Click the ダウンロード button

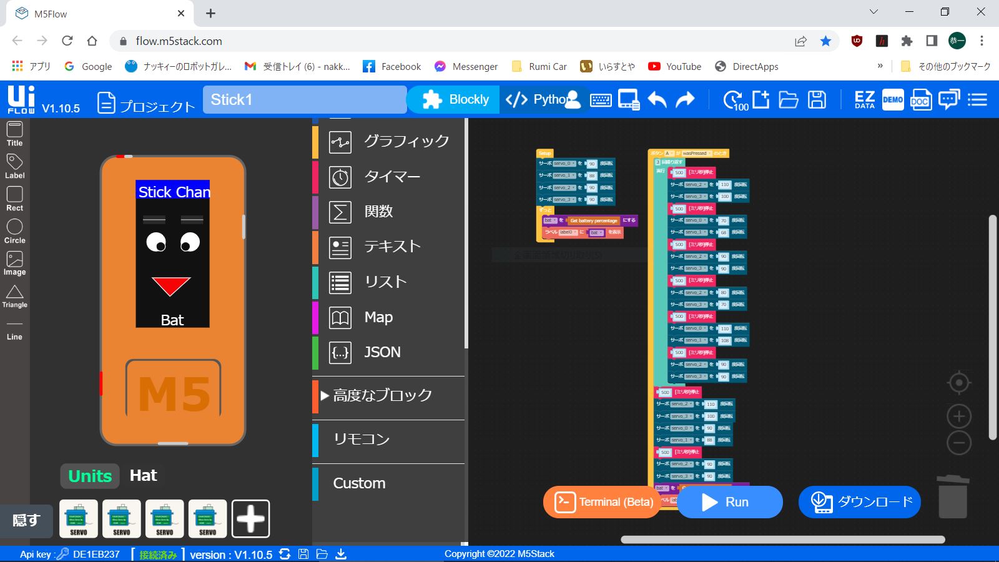tap(859, 502)
